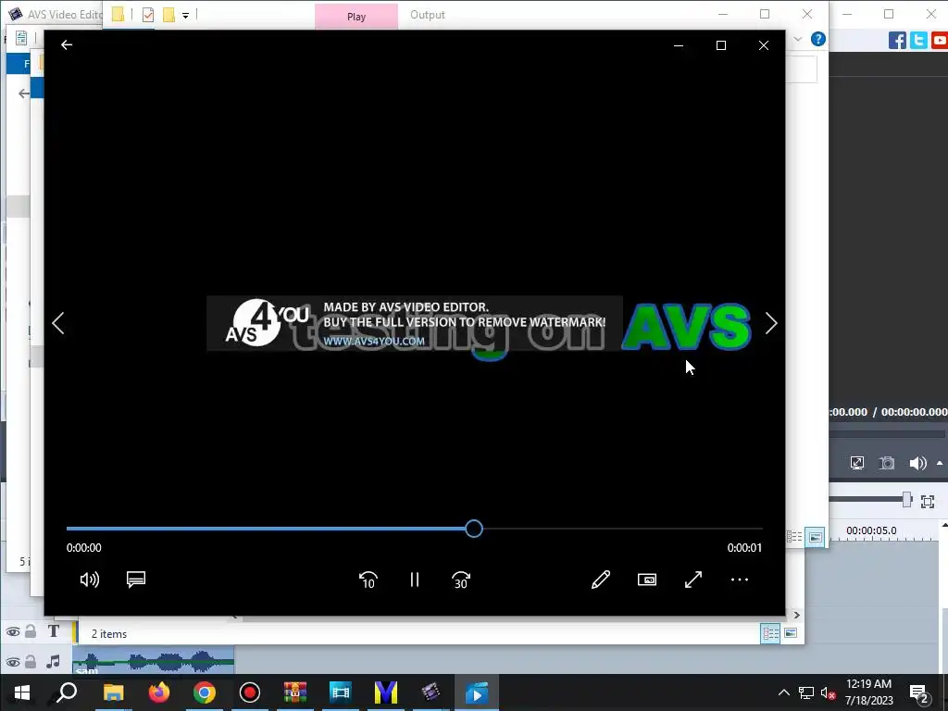Image resolution: width=948 pixels, height=711 pixels.
Task: Toggle lock on the text track
Action: point(31,631)
